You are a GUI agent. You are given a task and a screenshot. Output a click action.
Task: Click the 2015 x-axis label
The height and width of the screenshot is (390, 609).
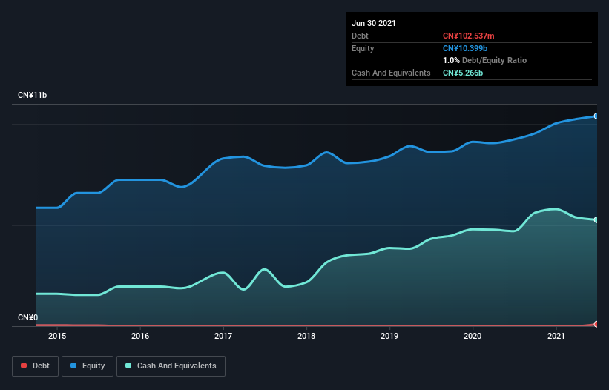[x=57, y=336]
